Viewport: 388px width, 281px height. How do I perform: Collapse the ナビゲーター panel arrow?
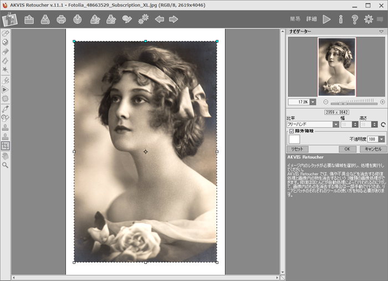(381, 32)
